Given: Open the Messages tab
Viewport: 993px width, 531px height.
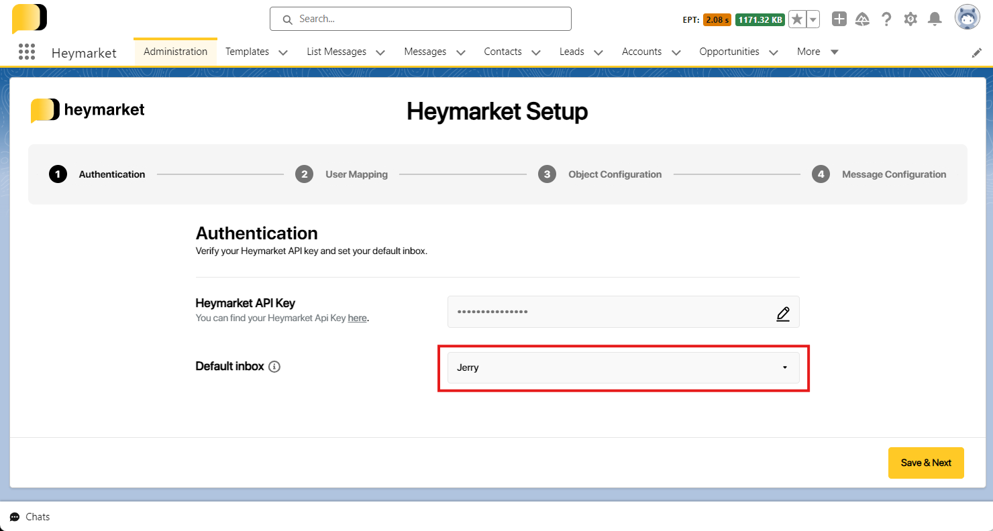Looking at the screenshot, I should coord(425,52).
